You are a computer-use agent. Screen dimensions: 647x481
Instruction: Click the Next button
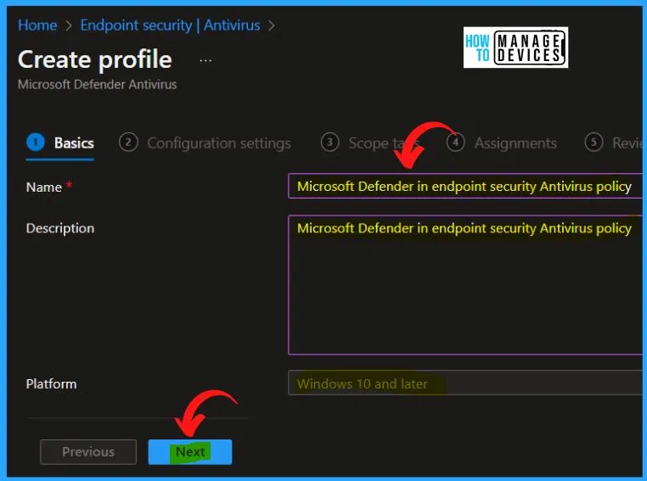pos(190,452)
